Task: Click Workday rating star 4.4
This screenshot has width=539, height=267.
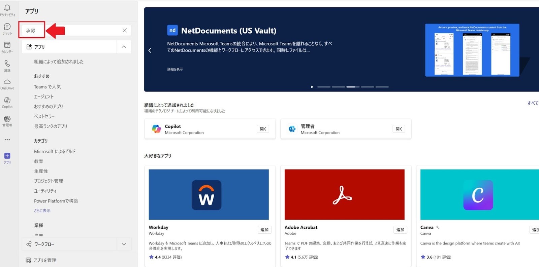Action: [x=151, y=257]
